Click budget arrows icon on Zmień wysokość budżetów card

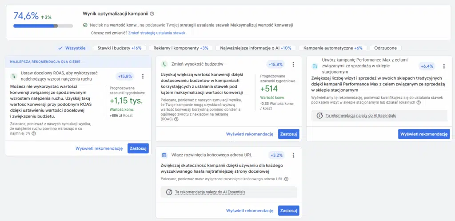(x=164, y=64)
